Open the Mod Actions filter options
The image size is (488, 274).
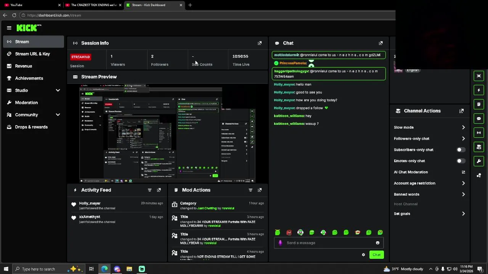click(x=250, y=190)
